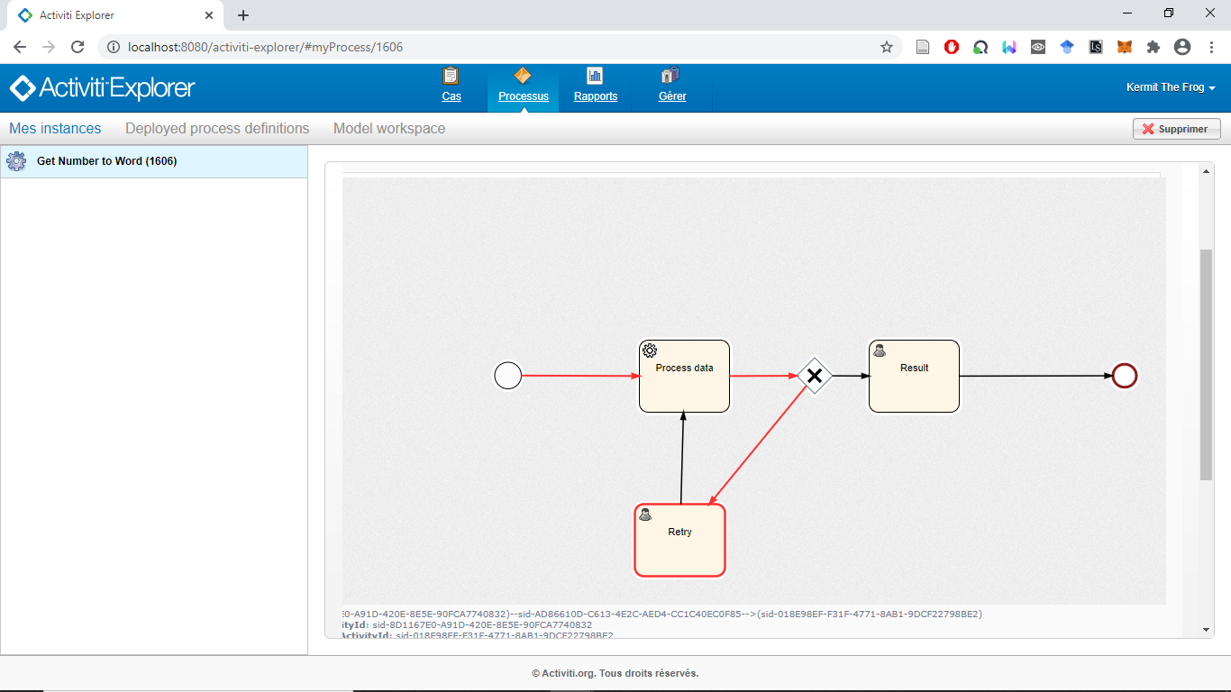Click the vertical scrollbar of diagram panel

pyautogui.click(x=1206, y=365)
